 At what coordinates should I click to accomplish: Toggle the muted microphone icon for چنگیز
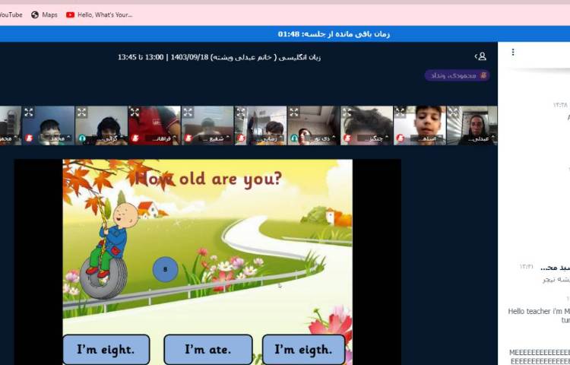(347, 138)
